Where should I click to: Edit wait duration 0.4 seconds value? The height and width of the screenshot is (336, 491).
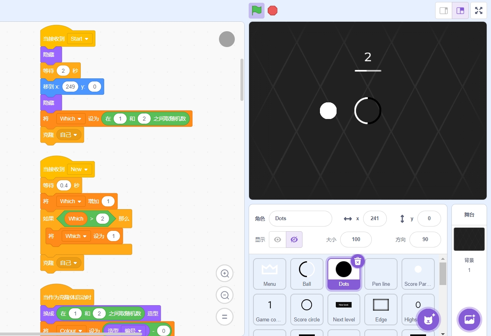[x=64, y=185]
